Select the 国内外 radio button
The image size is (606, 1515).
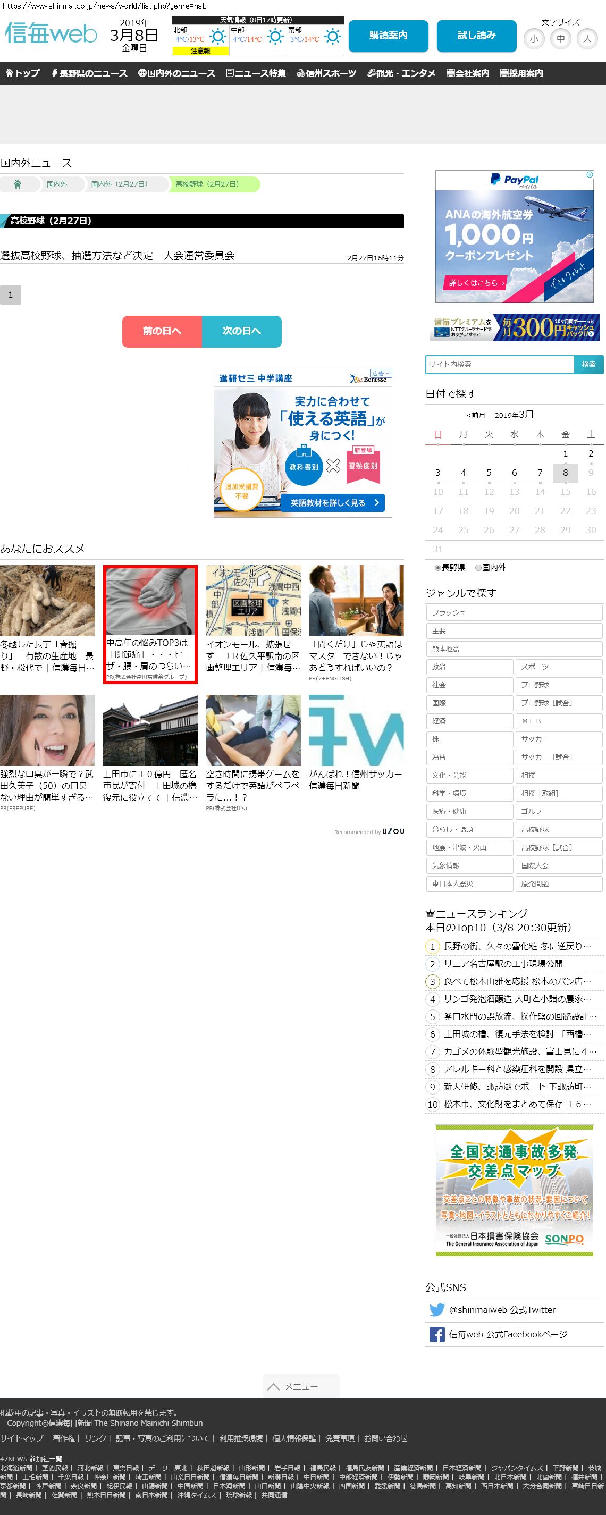tap(478, 568)
